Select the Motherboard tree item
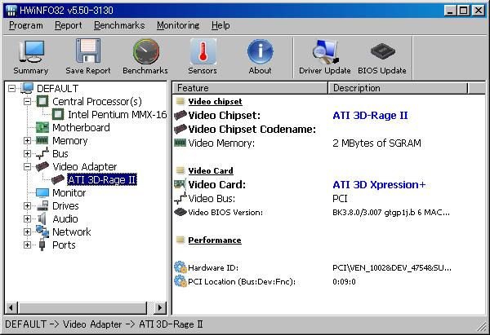 81,127
